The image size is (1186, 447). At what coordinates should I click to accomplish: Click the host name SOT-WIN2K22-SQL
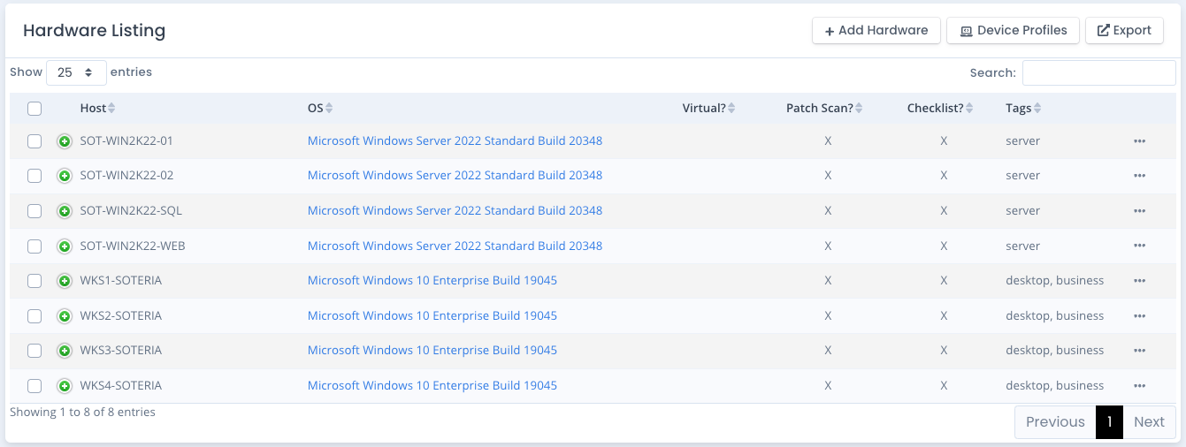(x=131, y=210)
